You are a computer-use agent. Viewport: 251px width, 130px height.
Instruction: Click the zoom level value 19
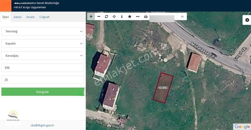[x=182, y=17]
